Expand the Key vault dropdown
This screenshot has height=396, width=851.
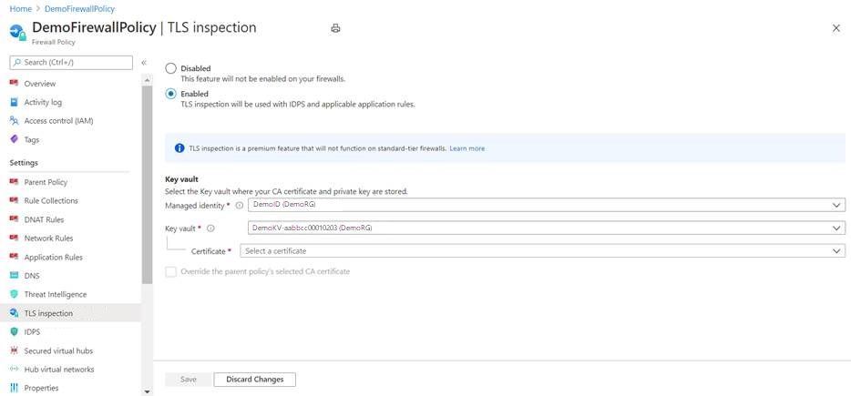546,228
